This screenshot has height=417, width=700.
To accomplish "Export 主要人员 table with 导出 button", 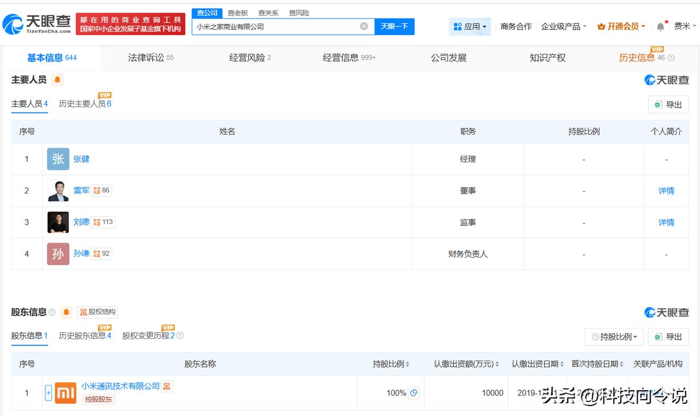I will coord(668,104).
